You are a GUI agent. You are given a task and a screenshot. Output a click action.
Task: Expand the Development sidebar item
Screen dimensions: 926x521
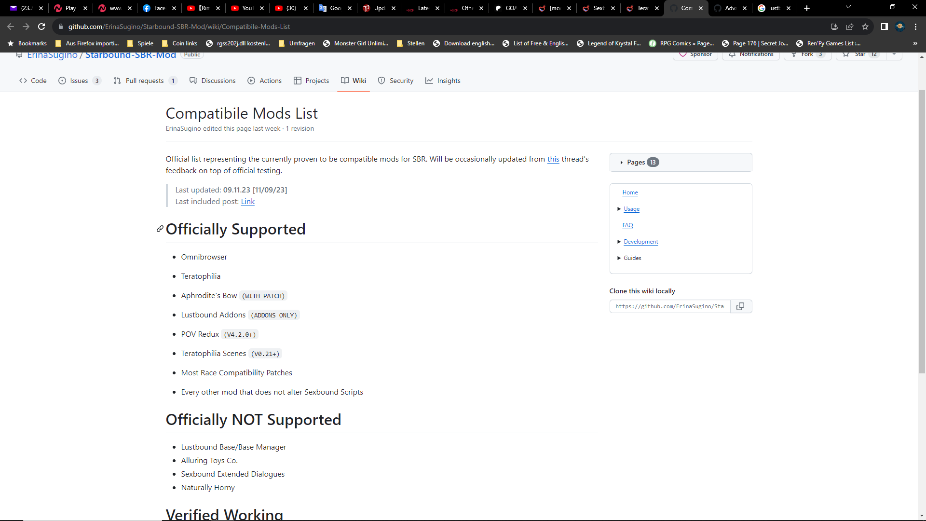[x=619, y=242]
